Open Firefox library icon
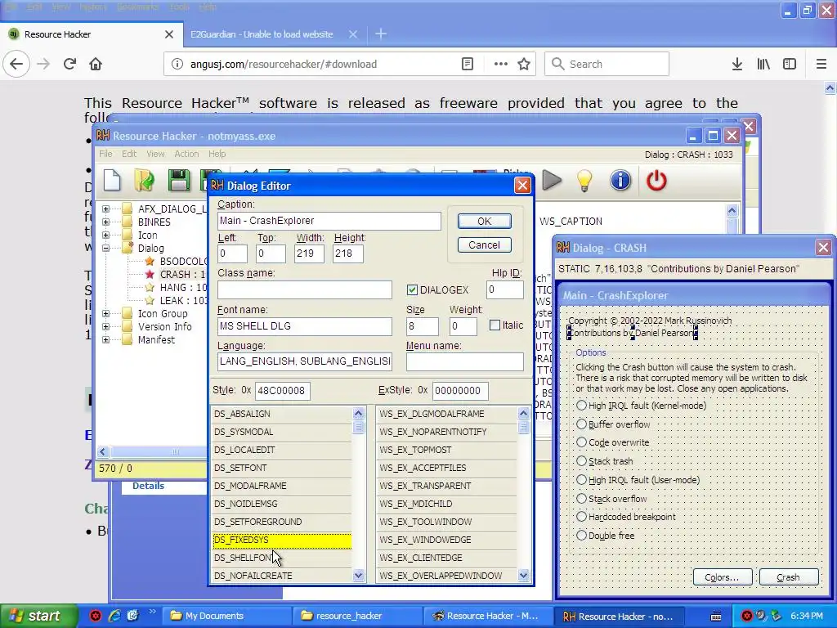Image resolution: width=837 pixels, height=628 pixels. coord(763,64)
